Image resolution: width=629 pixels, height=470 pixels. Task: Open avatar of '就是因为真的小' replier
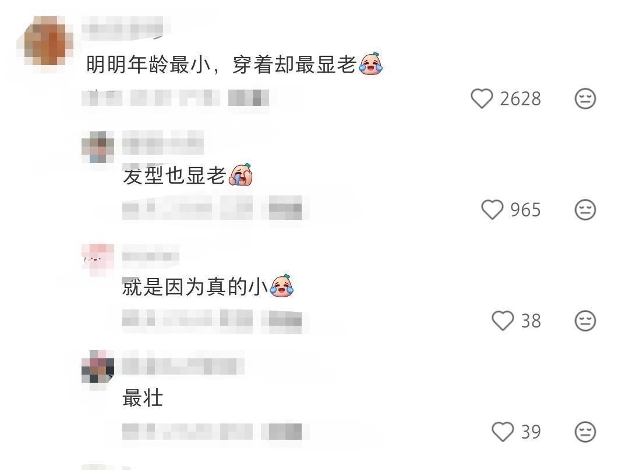pos(97,260)
